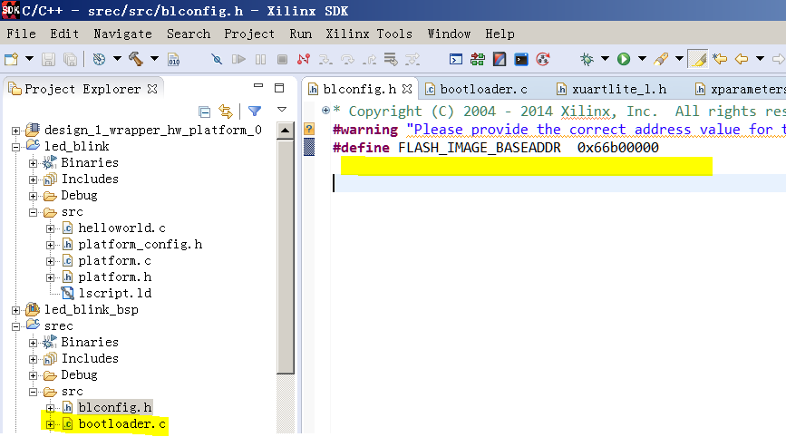Open the File menu
This screenshot has width=786, height=437.
21,34
